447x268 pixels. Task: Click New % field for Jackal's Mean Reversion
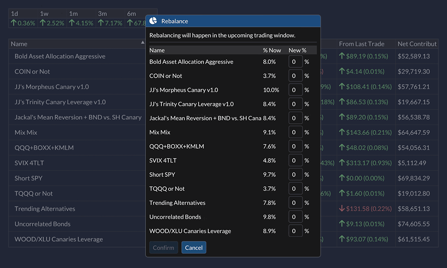coord(295,118)
